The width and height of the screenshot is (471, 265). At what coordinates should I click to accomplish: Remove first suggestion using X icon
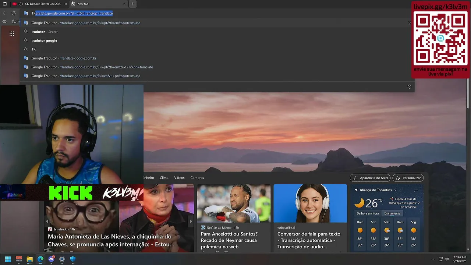(410, 23)
